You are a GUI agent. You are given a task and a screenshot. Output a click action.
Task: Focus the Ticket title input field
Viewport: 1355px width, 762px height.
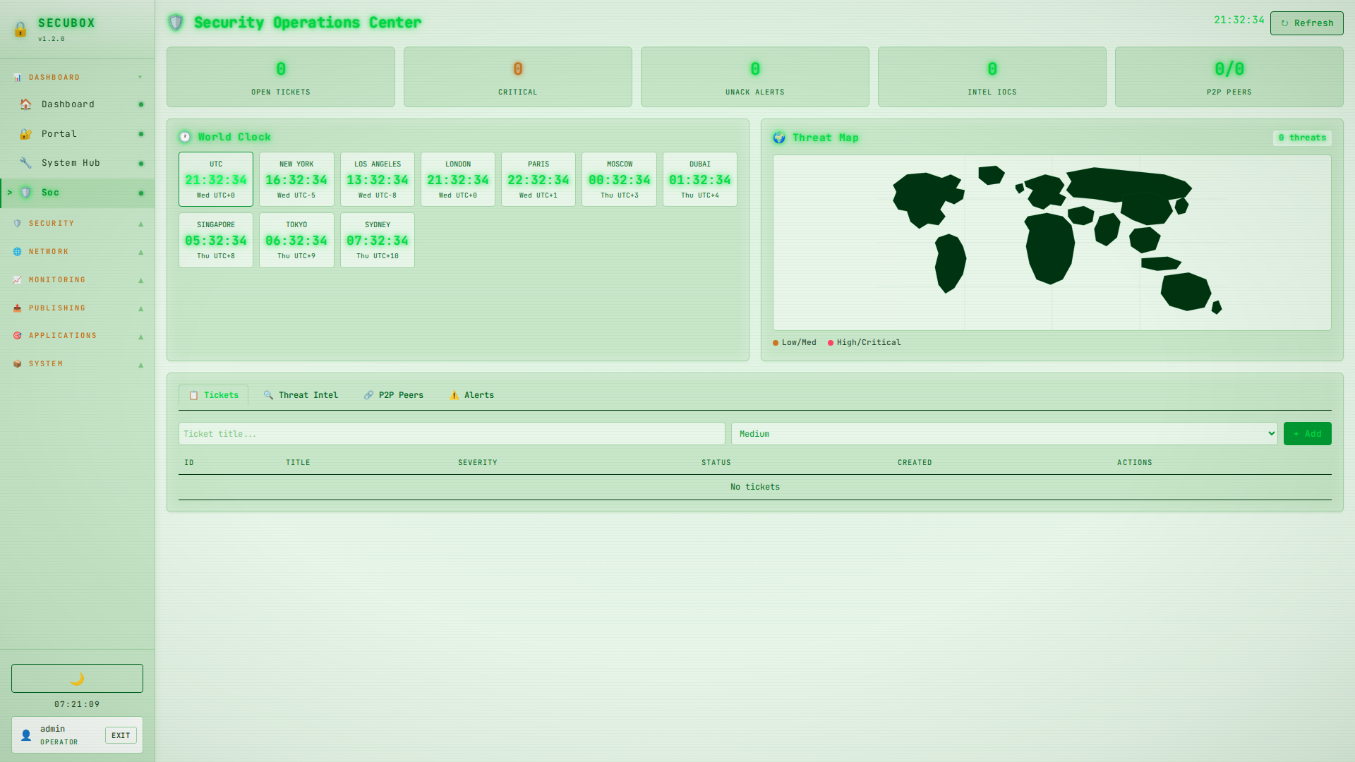point(452,434)
